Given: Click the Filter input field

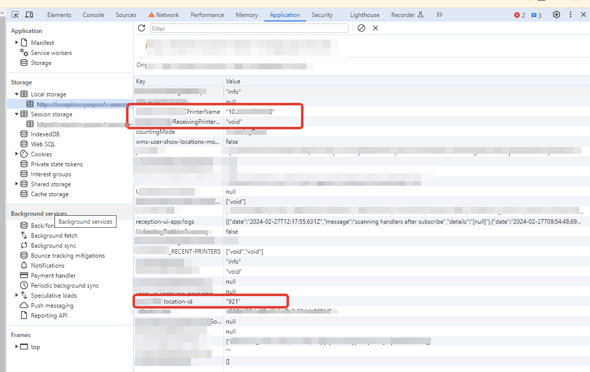Looking at the screenshot, I should pyautogui.click(x=249, y=28).
